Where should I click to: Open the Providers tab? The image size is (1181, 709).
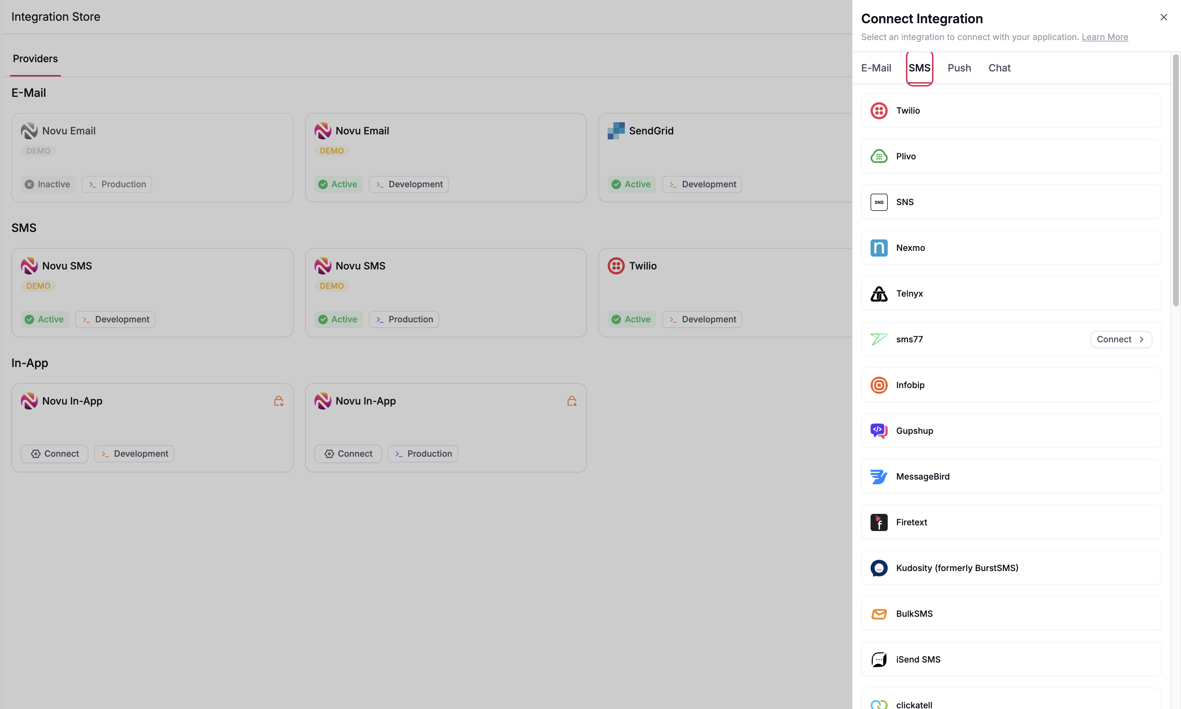[x=35, y=59]
